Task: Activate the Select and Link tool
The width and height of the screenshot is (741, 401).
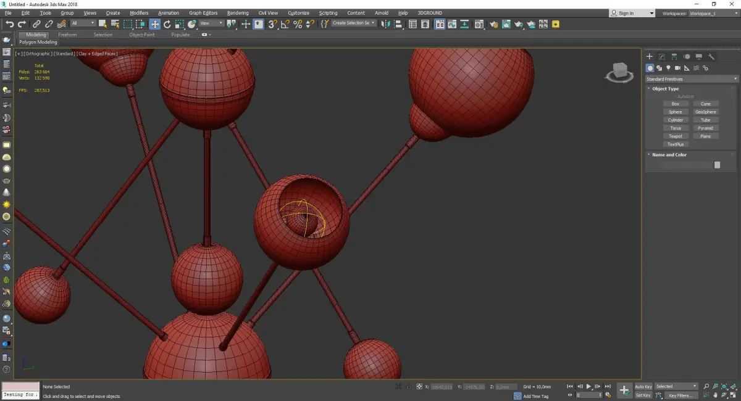Action: (37, 24)
